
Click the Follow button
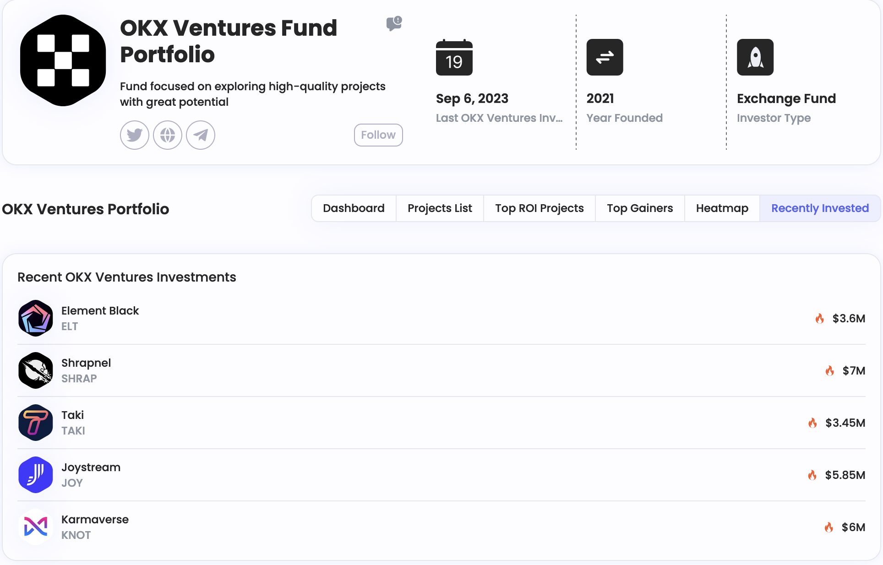click(378, 135)
